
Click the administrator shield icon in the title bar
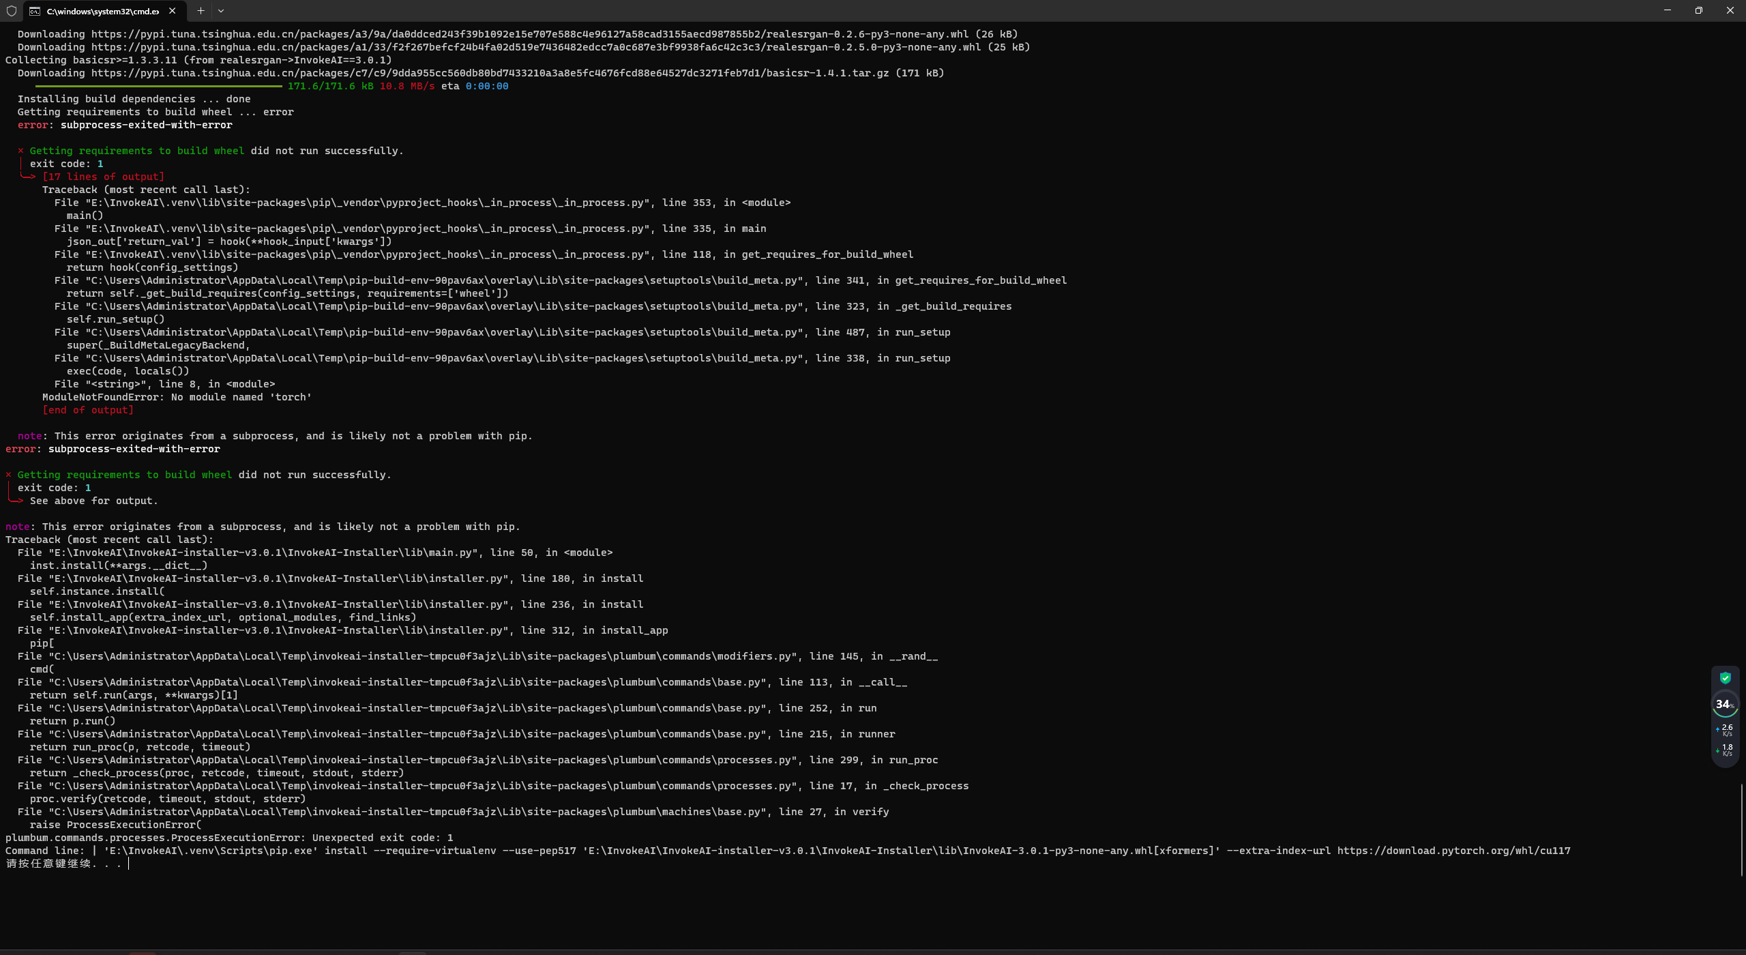(11, 11)
